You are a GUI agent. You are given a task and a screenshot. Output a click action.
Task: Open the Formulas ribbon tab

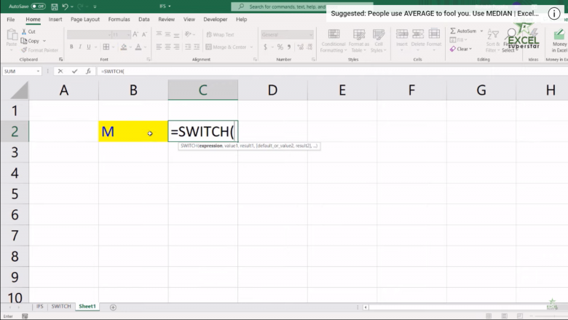119,20
